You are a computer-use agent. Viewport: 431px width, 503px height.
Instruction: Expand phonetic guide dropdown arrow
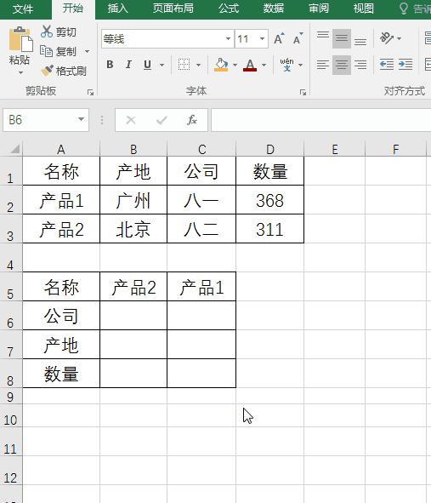point(300,65)
